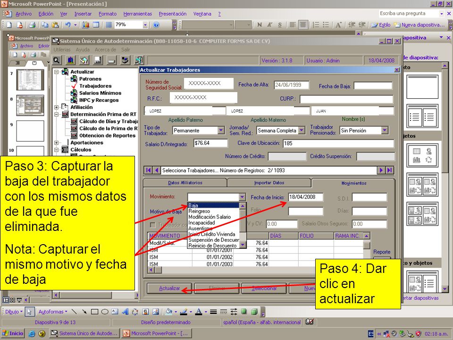The width and height of the screenshot is (453, 340).
Task: Select the Rectangle drawing tool
Action: point(94,312)
